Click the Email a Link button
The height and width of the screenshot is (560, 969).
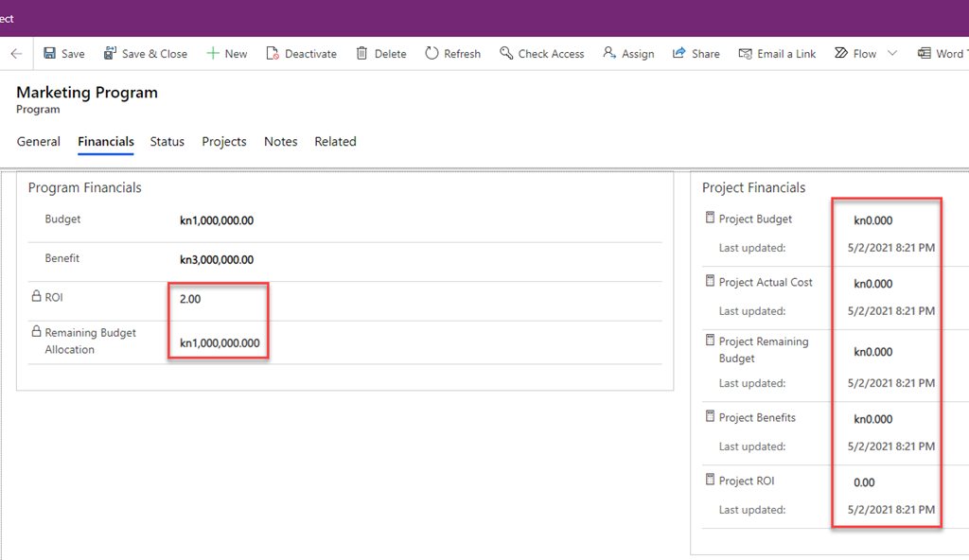coord(777,54)
